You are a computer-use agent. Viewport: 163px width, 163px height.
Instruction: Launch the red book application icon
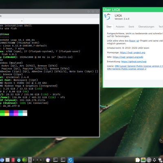click(13, 160)
